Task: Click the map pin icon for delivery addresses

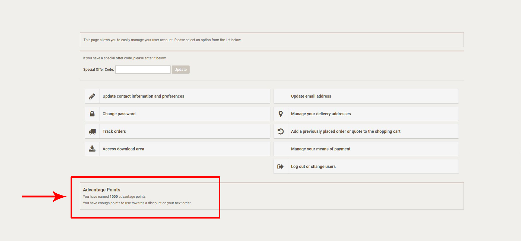Action: tap(281, 114)
